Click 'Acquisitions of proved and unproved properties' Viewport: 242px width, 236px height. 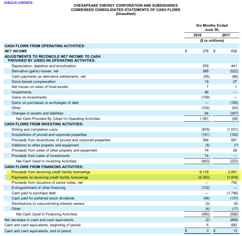coord(49,135)
